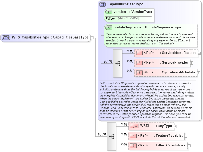Viewport: 203px width, 152px height.
Task: Click the E icon of OperationsMetadata
Action: click(x=139, y=72)
